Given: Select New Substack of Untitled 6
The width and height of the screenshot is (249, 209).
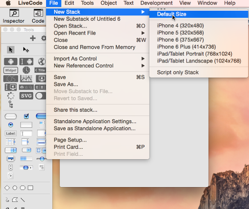Looking at the screenshot, I should 98,19.
